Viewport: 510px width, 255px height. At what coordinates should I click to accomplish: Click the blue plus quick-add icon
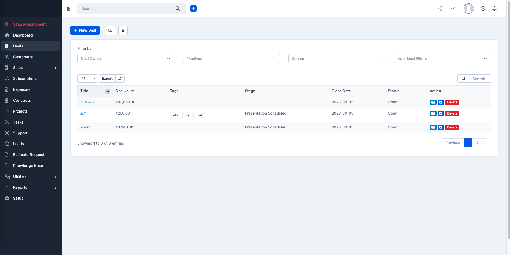click(x=193, y=8)
